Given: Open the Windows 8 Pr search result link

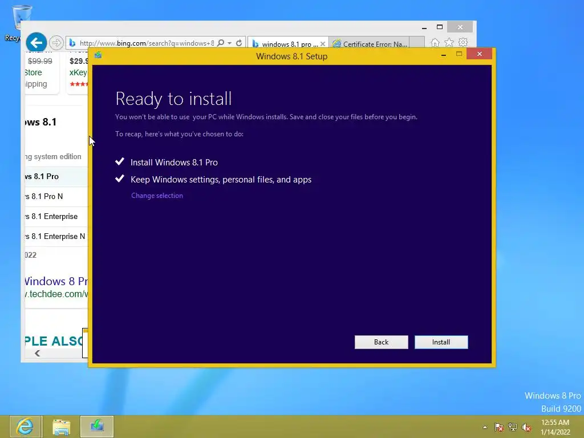Looking at the screenshot, I should [x=56, y=281].
